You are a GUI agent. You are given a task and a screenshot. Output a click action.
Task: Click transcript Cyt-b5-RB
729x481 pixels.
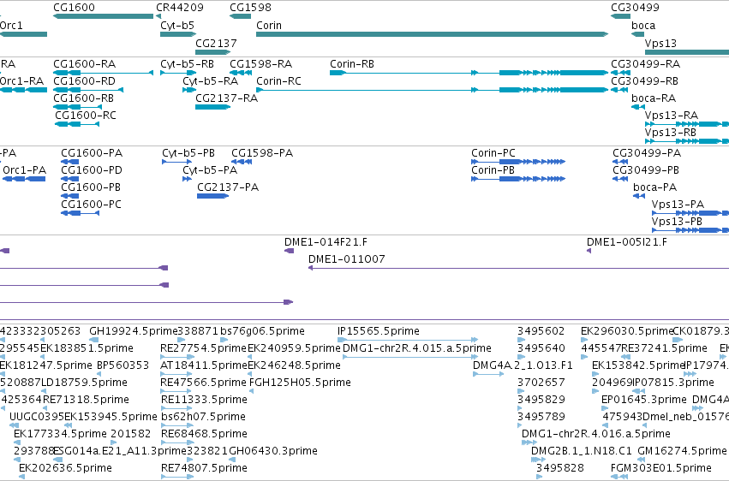[178, 73]
